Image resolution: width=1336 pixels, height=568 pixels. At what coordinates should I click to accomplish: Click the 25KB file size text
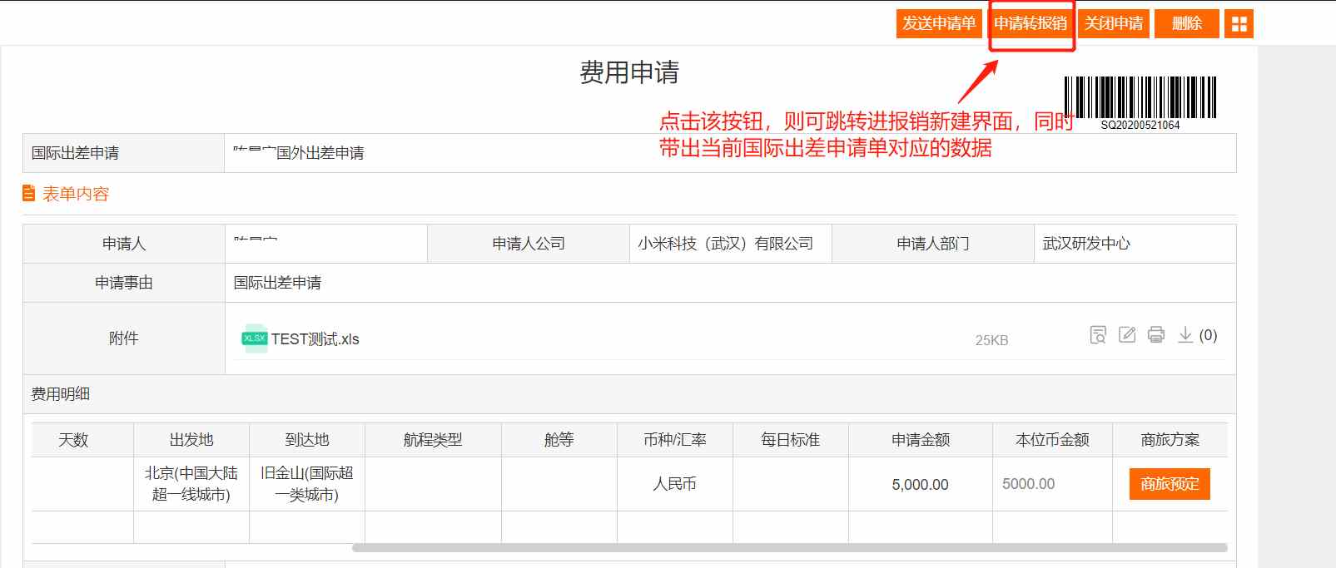(x=991, y=340)
